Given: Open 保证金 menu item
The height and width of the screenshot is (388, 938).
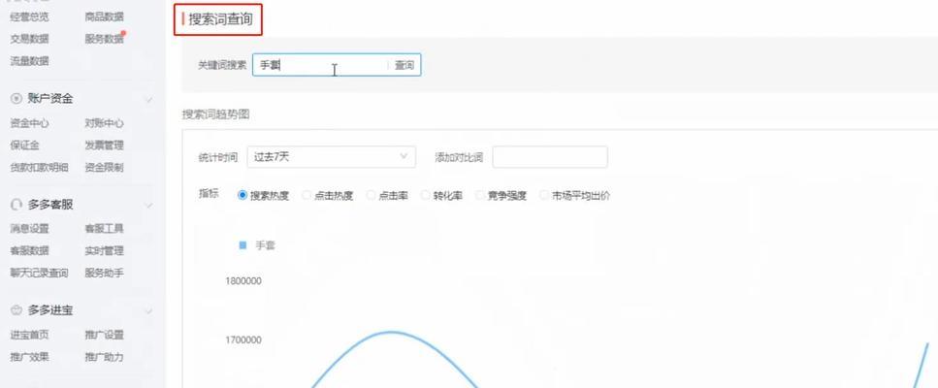Looking at the screenshot, I should click(24, 145).
